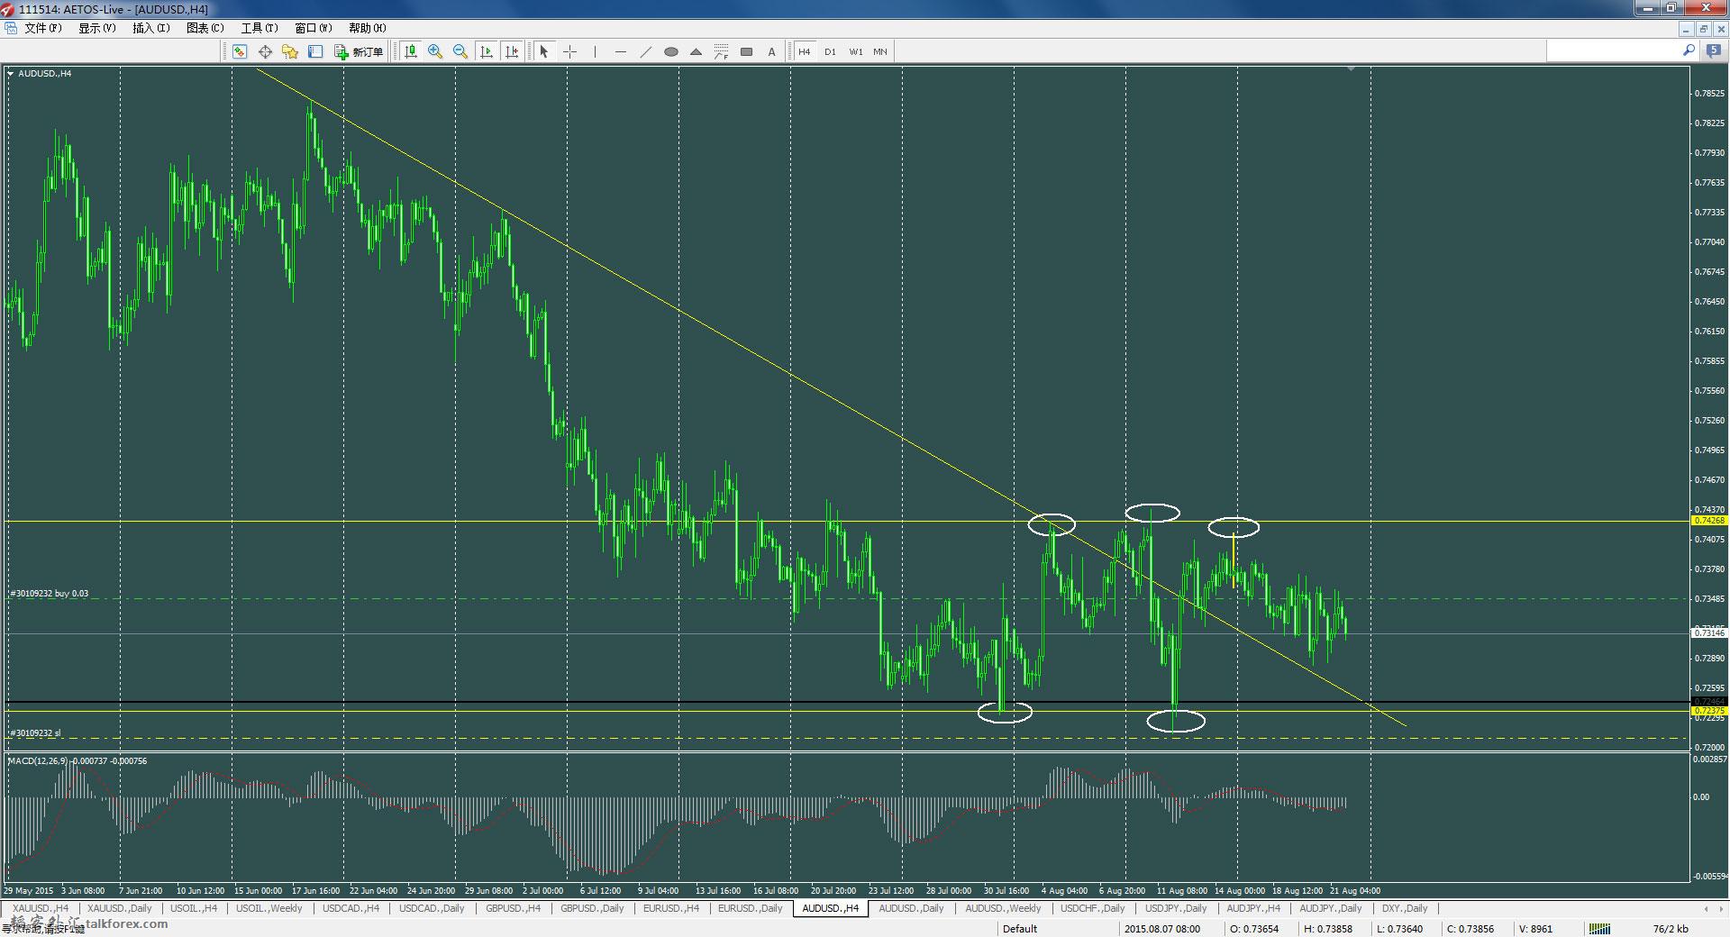The width and height of the screenshot is (1730, 937).
Task: Select the arrow cursor tool
Action: tap(543, 51)
